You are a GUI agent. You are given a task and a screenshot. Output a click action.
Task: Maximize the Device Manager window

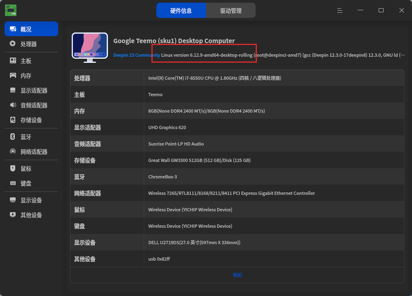pyautogui.click(x=381, y=10)
